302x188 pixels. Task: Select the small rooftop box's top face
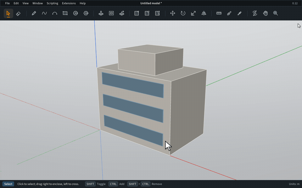150,49
